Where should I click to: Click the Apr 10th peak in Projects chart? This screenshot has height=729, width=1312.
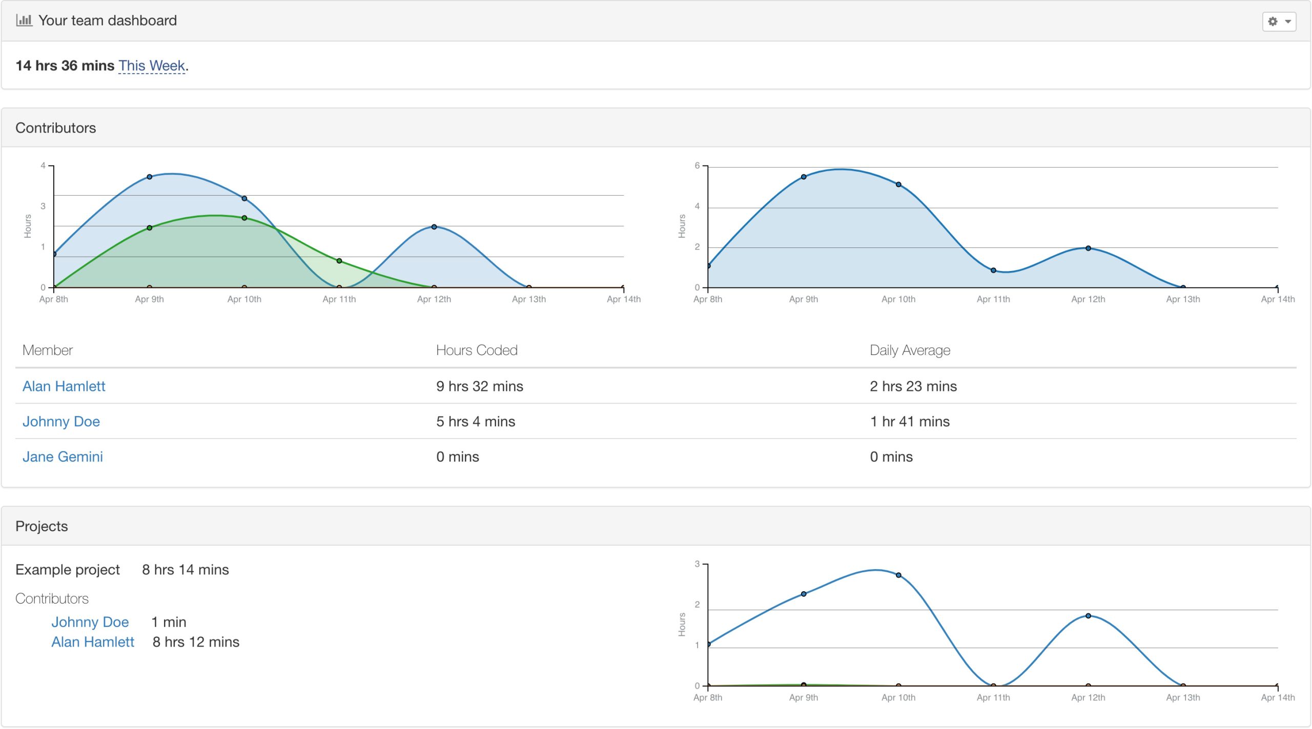[x=898, y=575]
